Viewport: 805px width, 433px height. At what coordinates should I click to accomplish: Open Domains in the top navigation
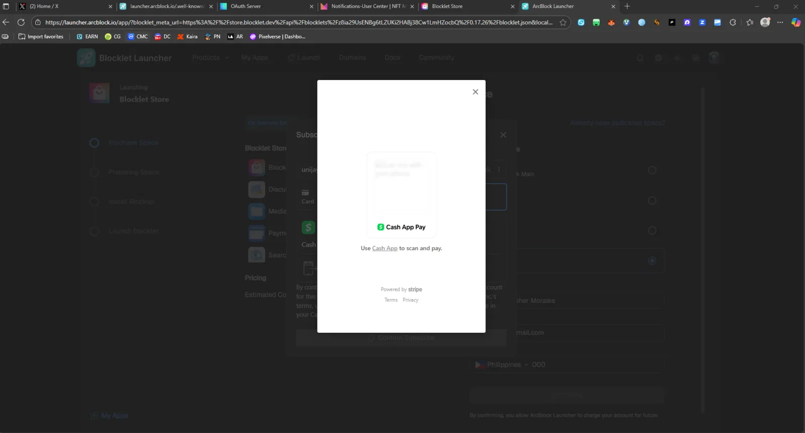352,58
